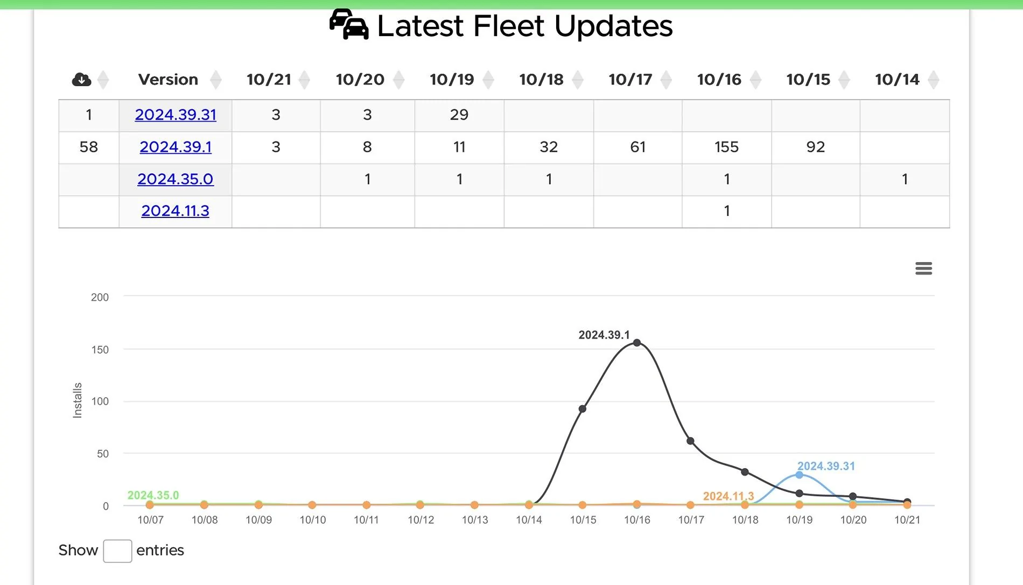The width and height of the screenshot is (1023, 585).
Task: Sort by 10/21 column sort arrows
Action: point(304,80)
